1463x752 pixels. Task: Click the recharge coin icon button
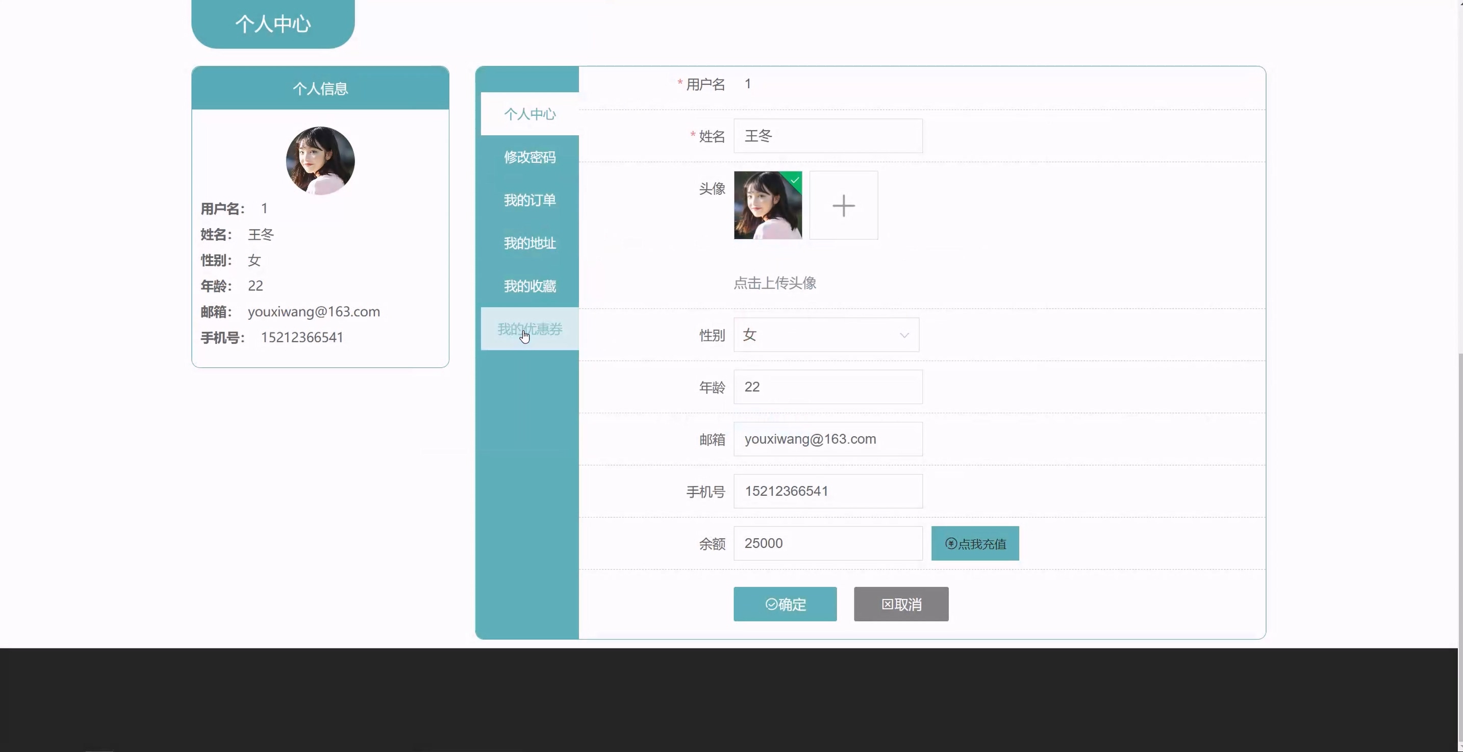coord(951,543)
